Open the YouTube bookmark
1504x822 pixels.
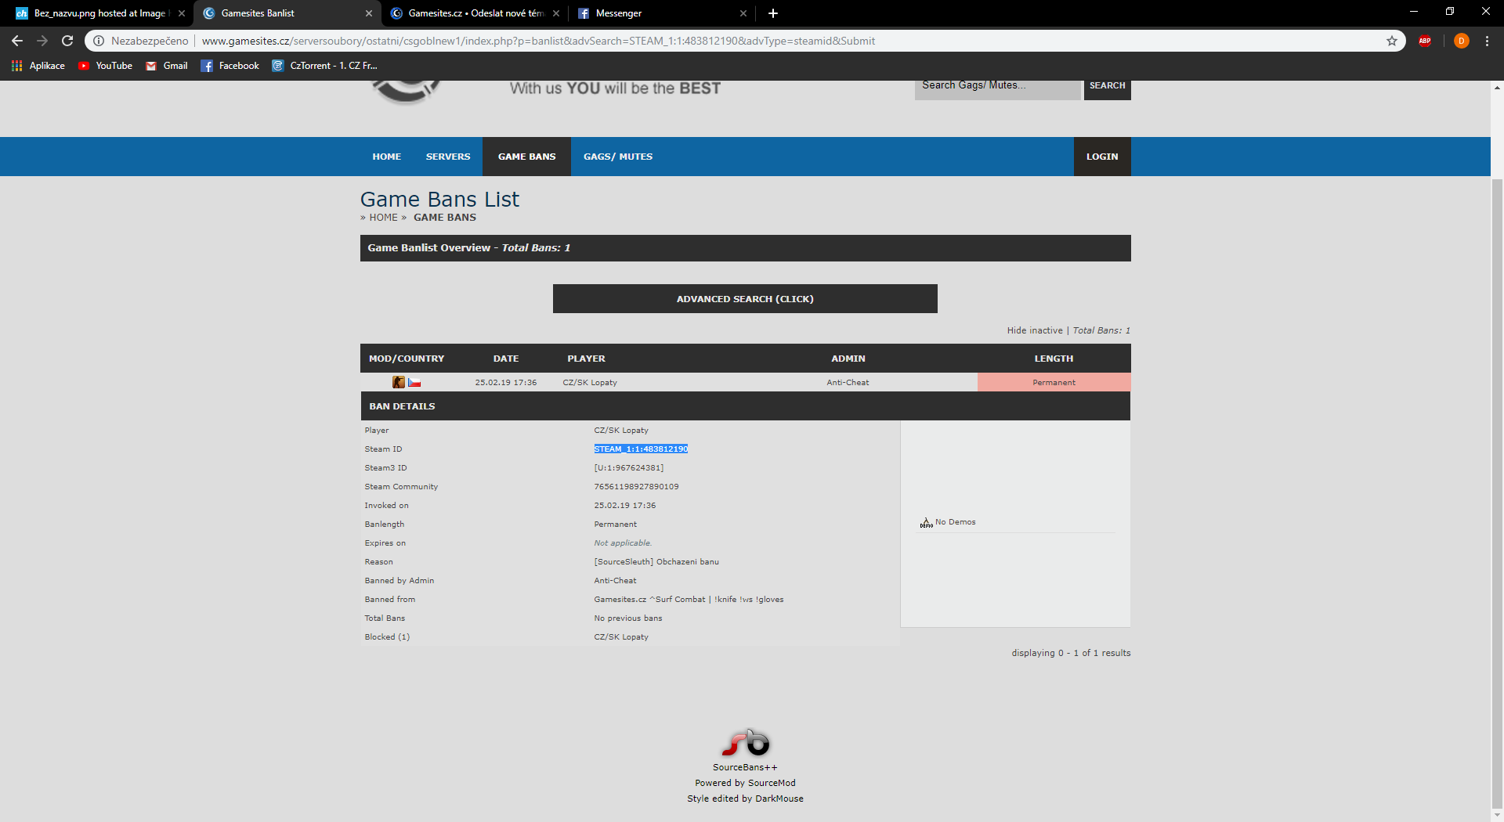click(105, 66)
